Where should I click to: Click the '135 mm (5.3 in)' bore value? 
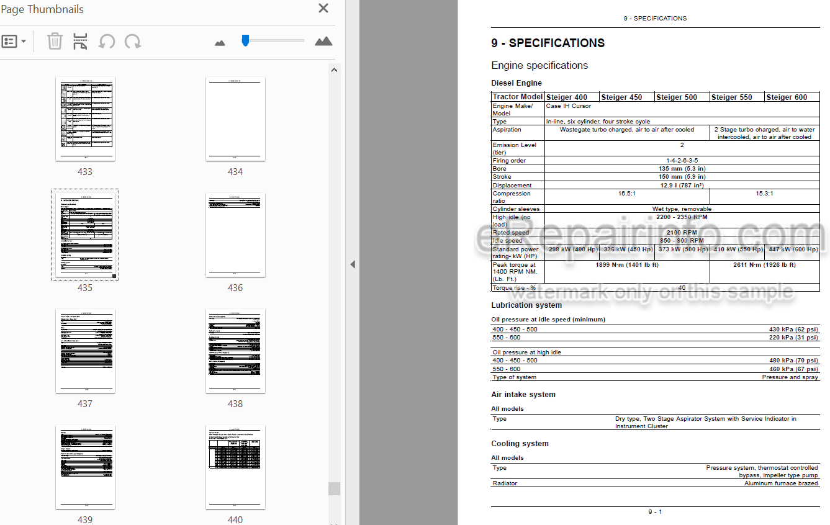click(682, 169)
